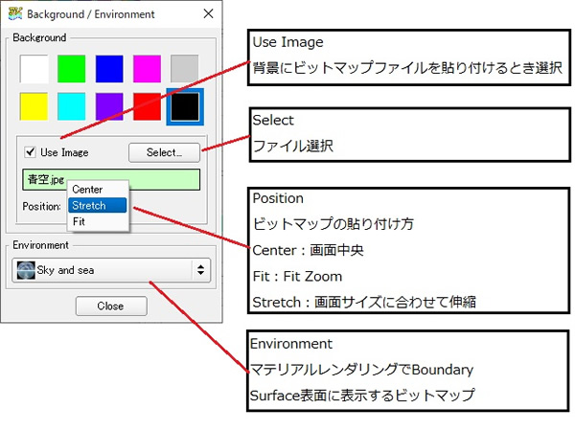Pick the purple background color swatch
The image size is (575, 431).
[108, 106]
